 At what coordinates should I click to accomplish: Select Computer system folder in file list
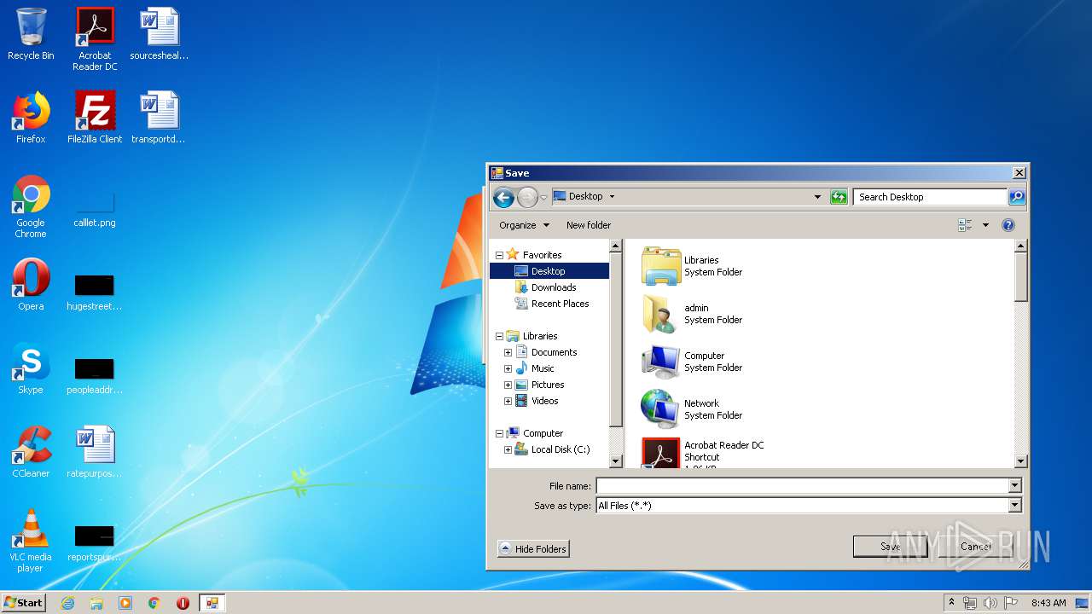pyautogui.click(x=692, y=362)
